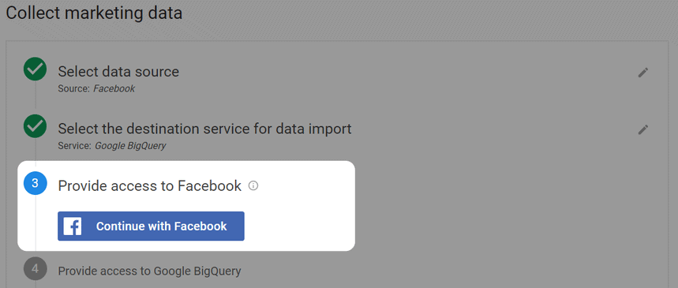Expand Select the destination service for data import

coord(204,129)
